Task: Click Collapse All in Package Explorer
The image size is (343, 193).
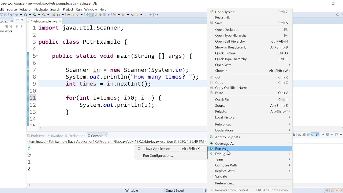Action: click(7, 26)
